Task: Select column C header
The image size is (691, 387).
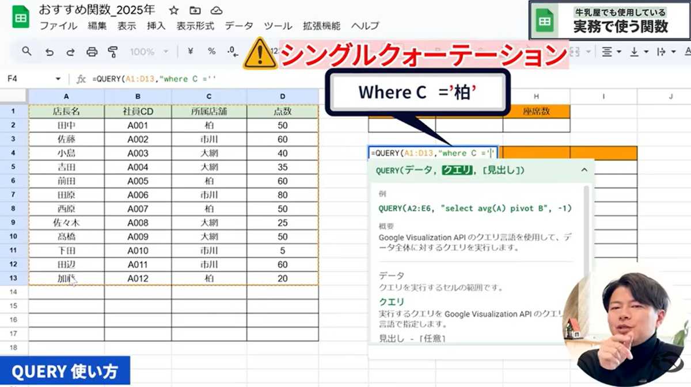Action: coord(209,96)
